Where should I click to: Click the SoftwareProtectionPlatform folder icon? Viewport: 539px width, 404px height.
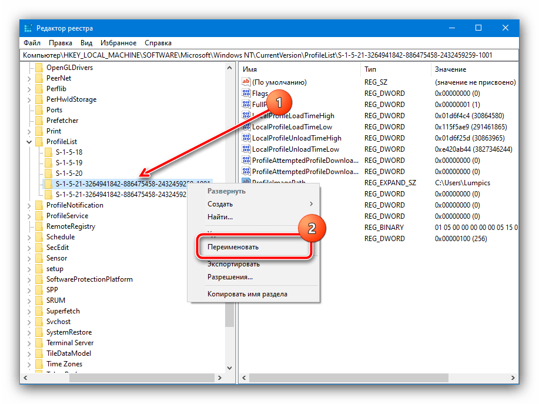[x=39, y=279]
